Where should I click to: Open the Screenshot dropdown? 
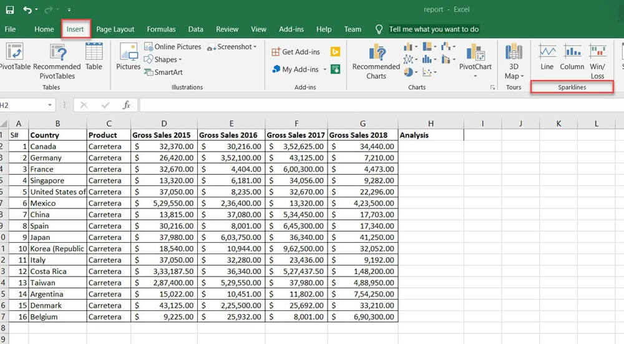coord(232,47)
